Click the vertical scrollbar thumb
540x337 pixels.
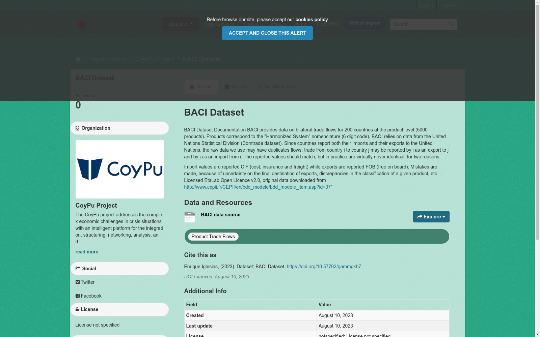pos(537,123)
